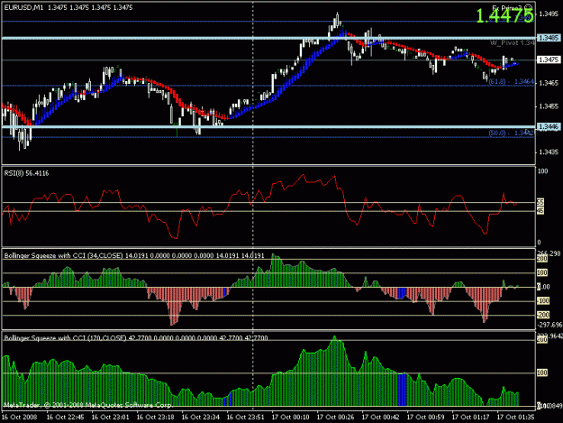Click the 1.3435 price scale value
The image size is (563, 423).
549,152
